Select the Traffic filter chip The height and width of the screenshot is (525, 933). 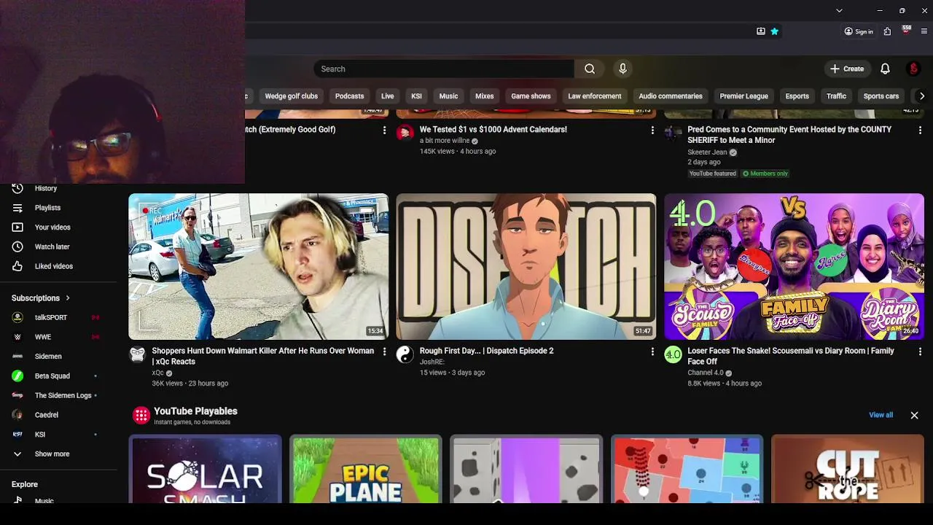click(x=836, y=96)
